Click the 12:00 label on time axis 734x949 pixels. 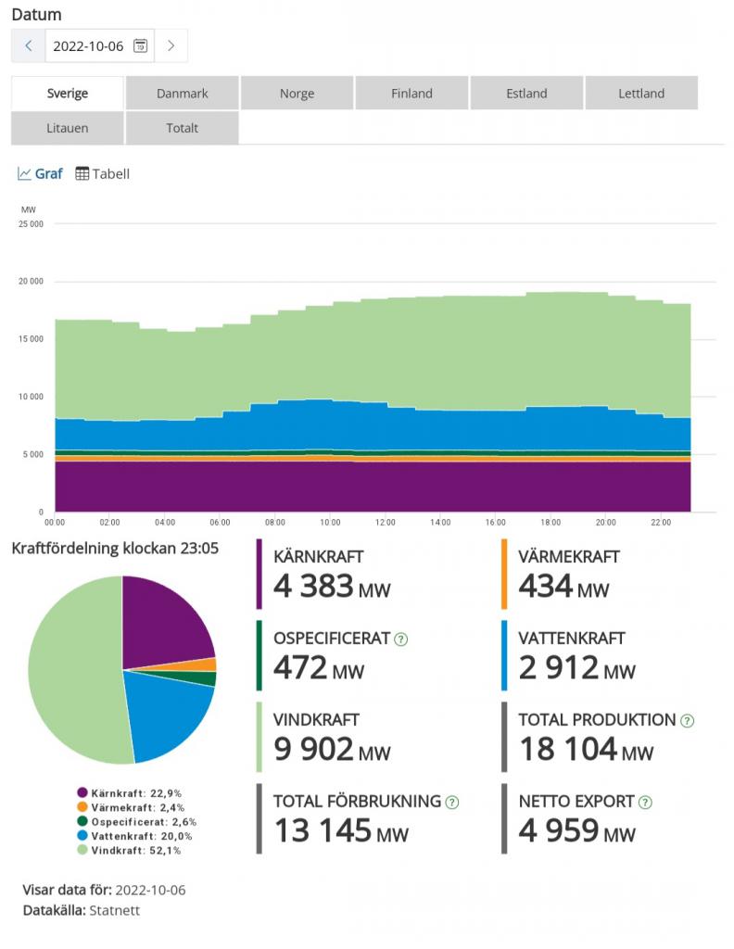pyautogui.click(x=385, y=523)
